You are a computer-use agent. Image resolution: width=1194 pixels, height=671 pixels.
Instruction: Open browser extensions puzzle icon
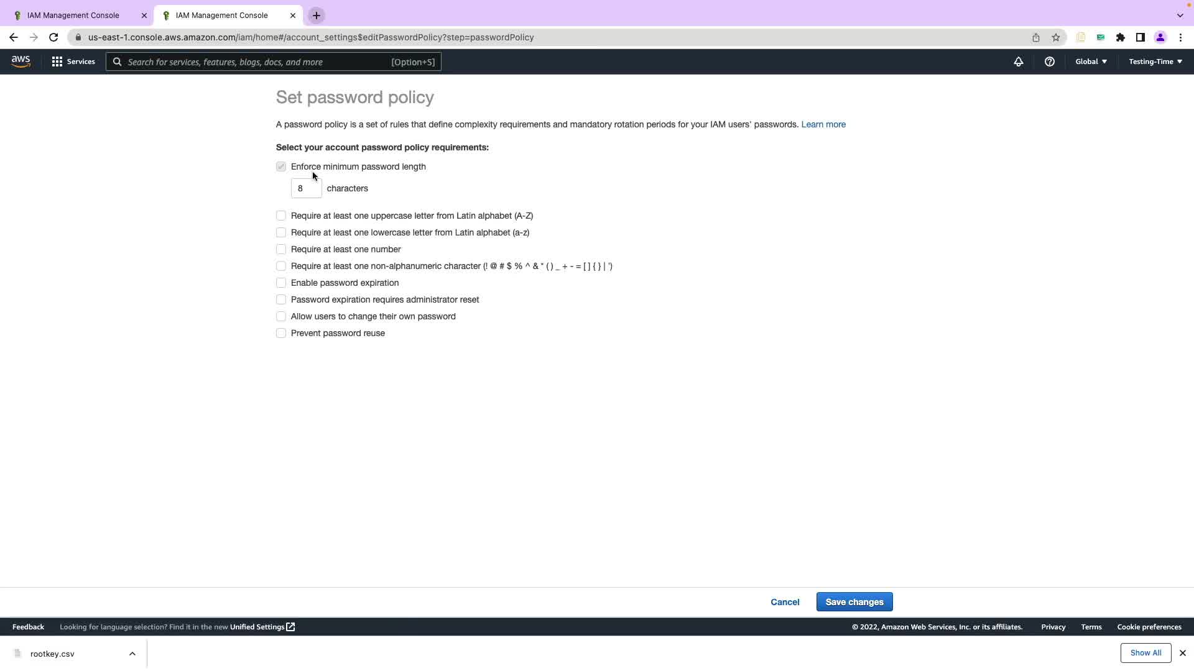pyautogui.click(x=1120, y=37)
